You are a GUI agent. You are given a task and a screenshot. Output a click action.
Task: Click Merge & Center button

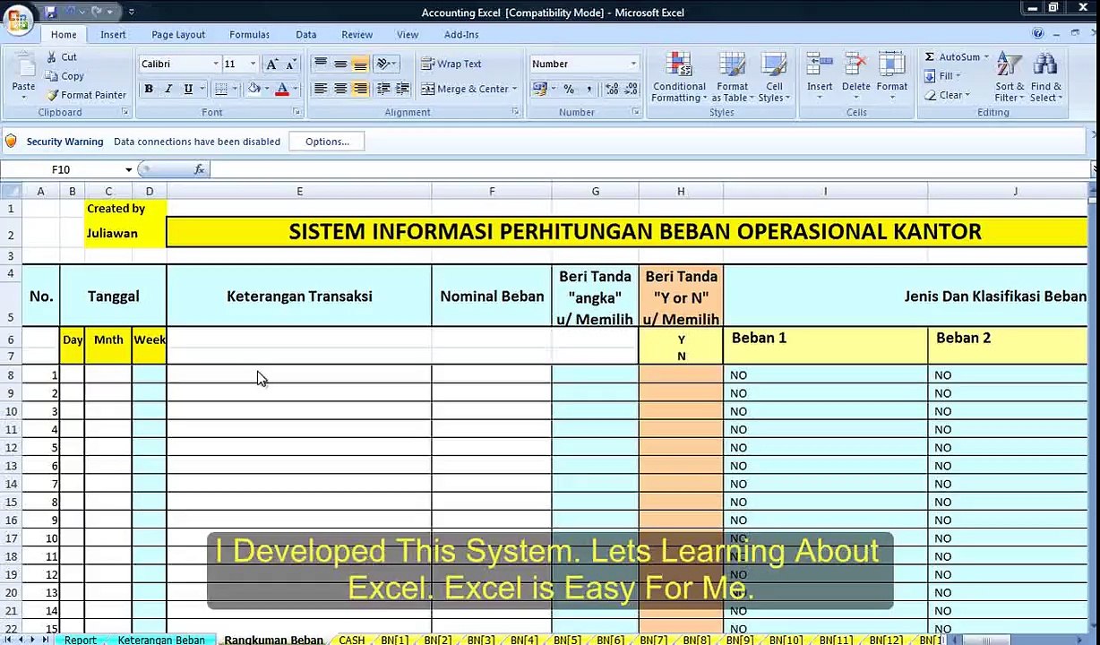(465, 89)
